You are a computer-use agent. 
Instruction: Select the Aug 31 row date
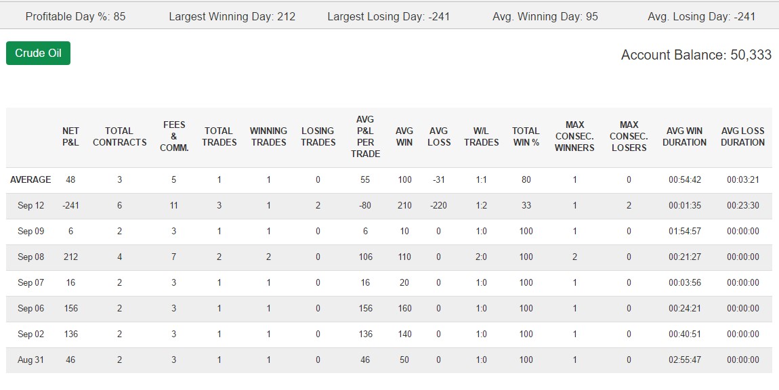tap(30, 360)
